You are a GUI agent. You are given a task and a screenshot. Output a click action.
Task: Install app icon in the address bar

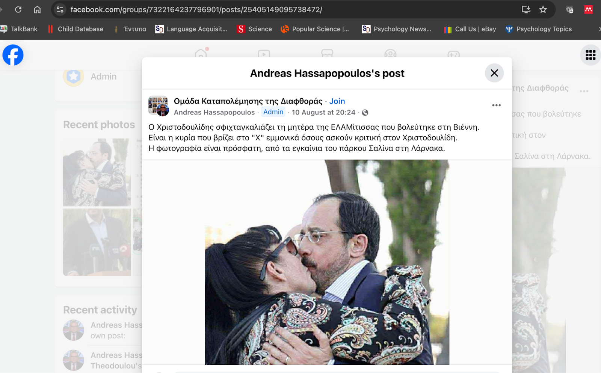click(x=526, y=9)
